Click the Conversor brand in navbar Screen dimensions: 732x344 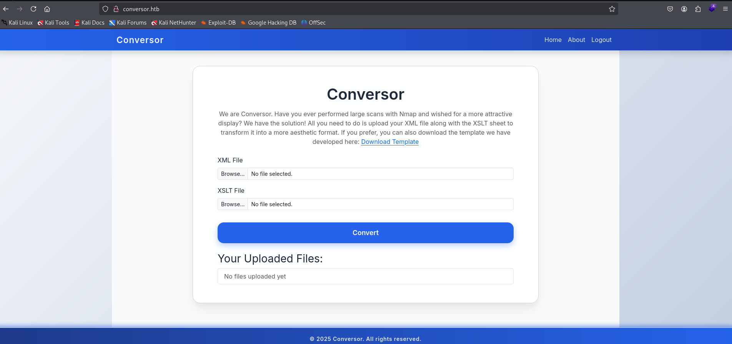(x=140, y=40)
